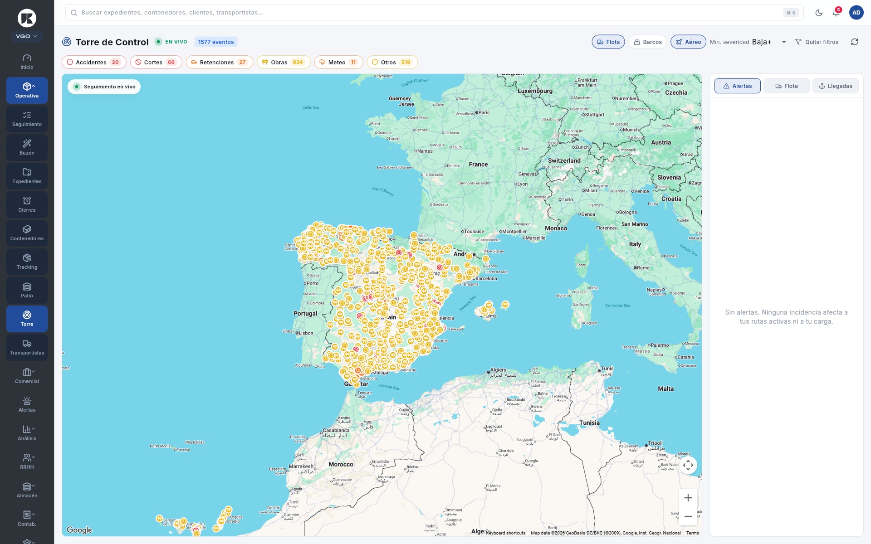Open Inicio in the sidebar
The width and height of the screenshot is (871, 544).
27,62
